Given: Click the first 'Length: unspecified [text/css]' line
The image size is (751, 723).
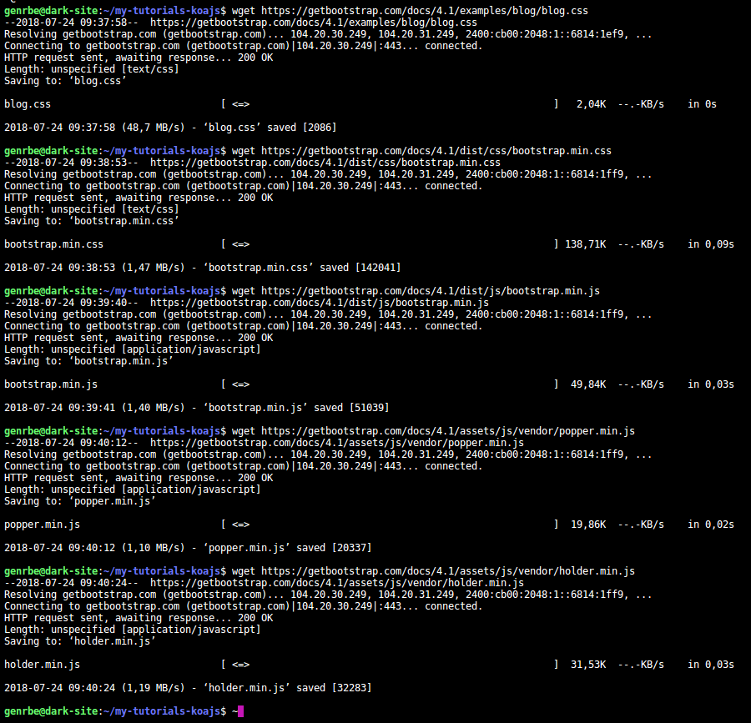Looking at the screenshot, I should tap(92, 69).
